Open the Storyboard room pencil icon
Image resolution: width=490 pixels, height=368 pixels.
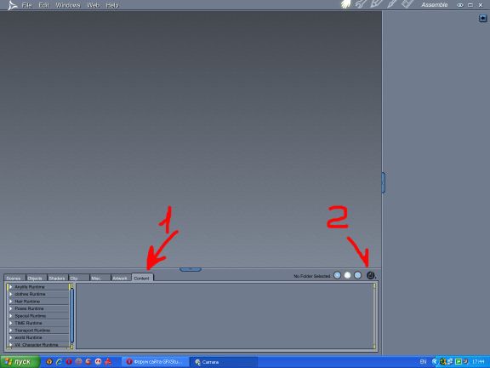click(x=376, y=4)
